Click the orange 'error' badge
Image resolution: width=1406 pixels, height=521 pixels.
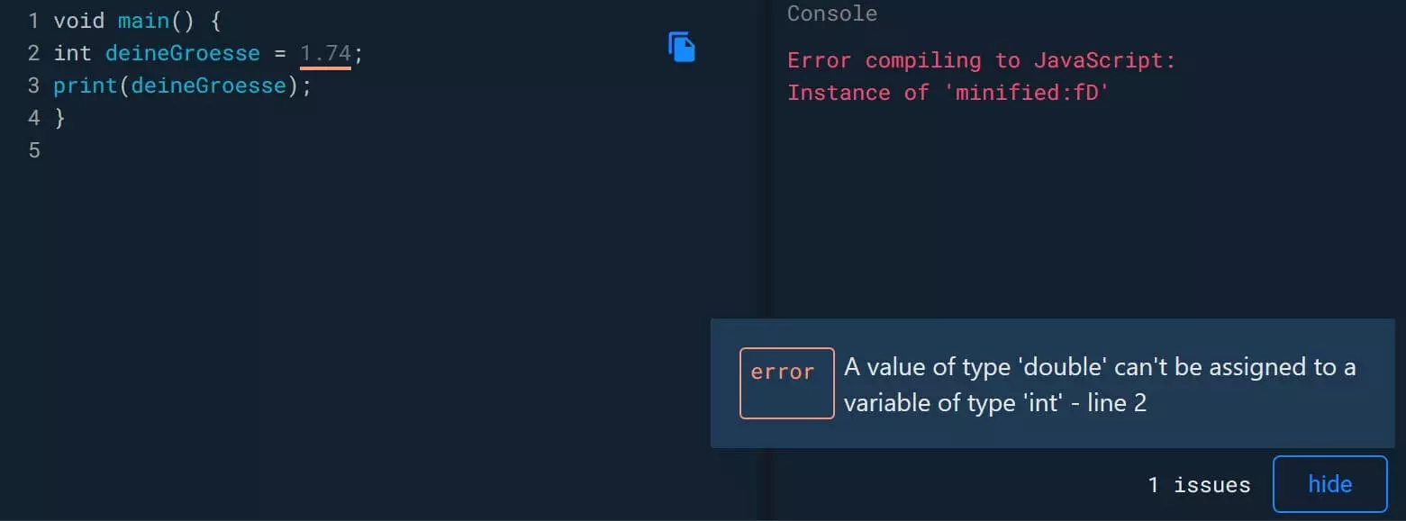tap(786, 383)
